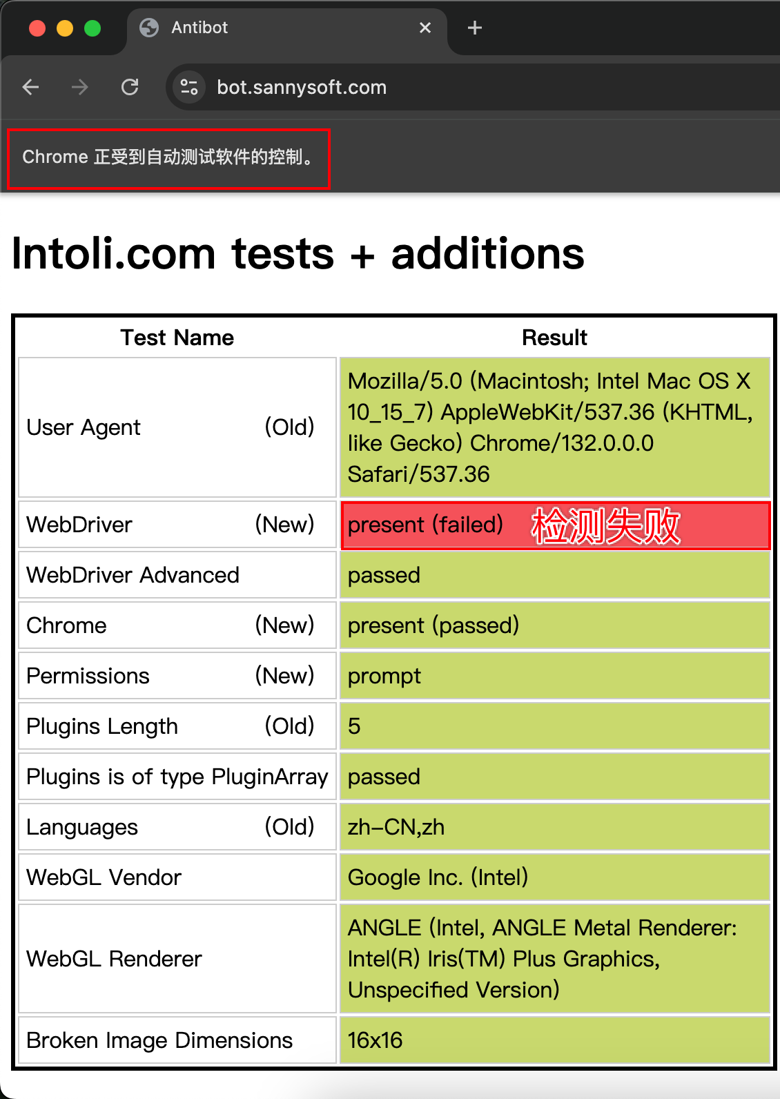
Task: Click the green fullscreen window button
Action: 92,28
